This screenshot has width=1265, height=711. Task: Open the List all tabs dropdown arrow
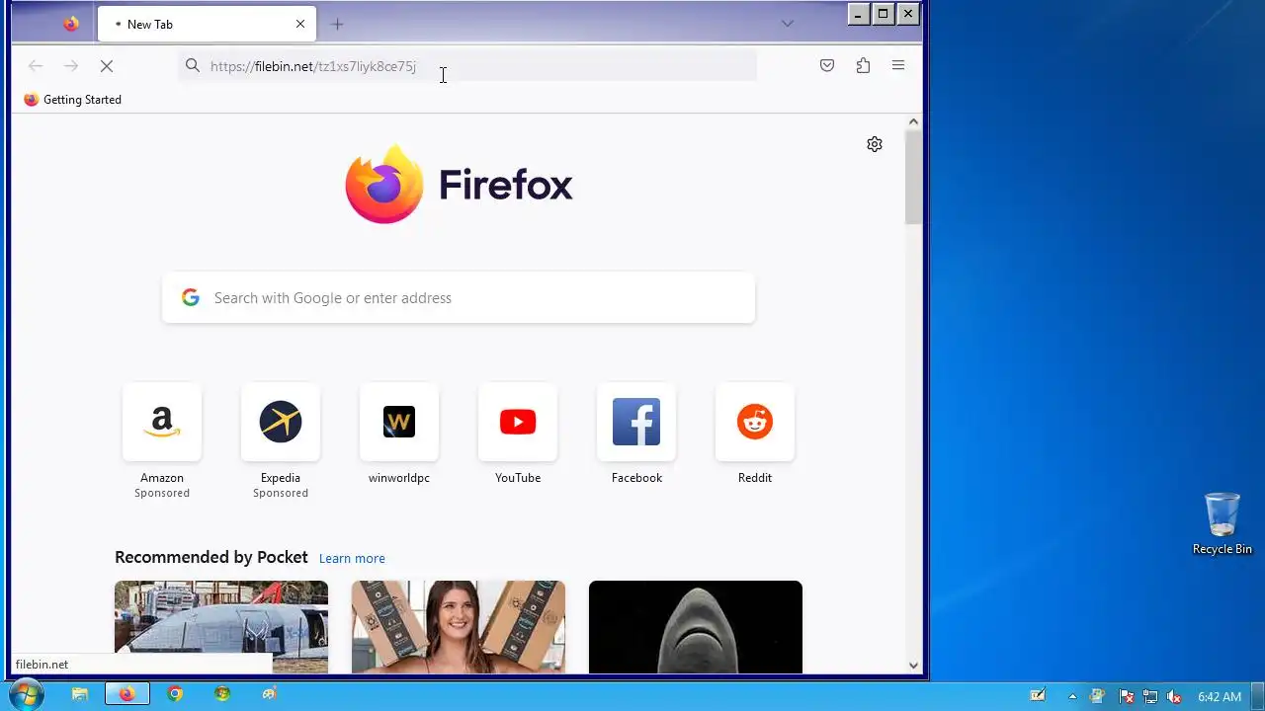(788, 24)
